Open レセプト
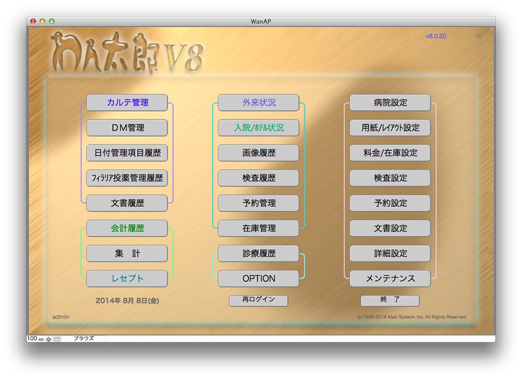 (x=127, y=278)
